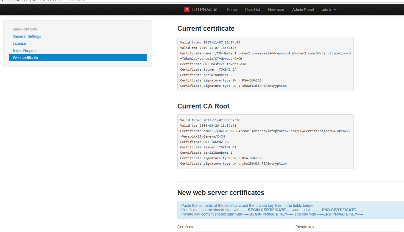Image resolution: width=404 pixels, height=232 pixels.
Task: Click the BEGIN PRIVATE KEY instruction line
Action: [272, 214]
